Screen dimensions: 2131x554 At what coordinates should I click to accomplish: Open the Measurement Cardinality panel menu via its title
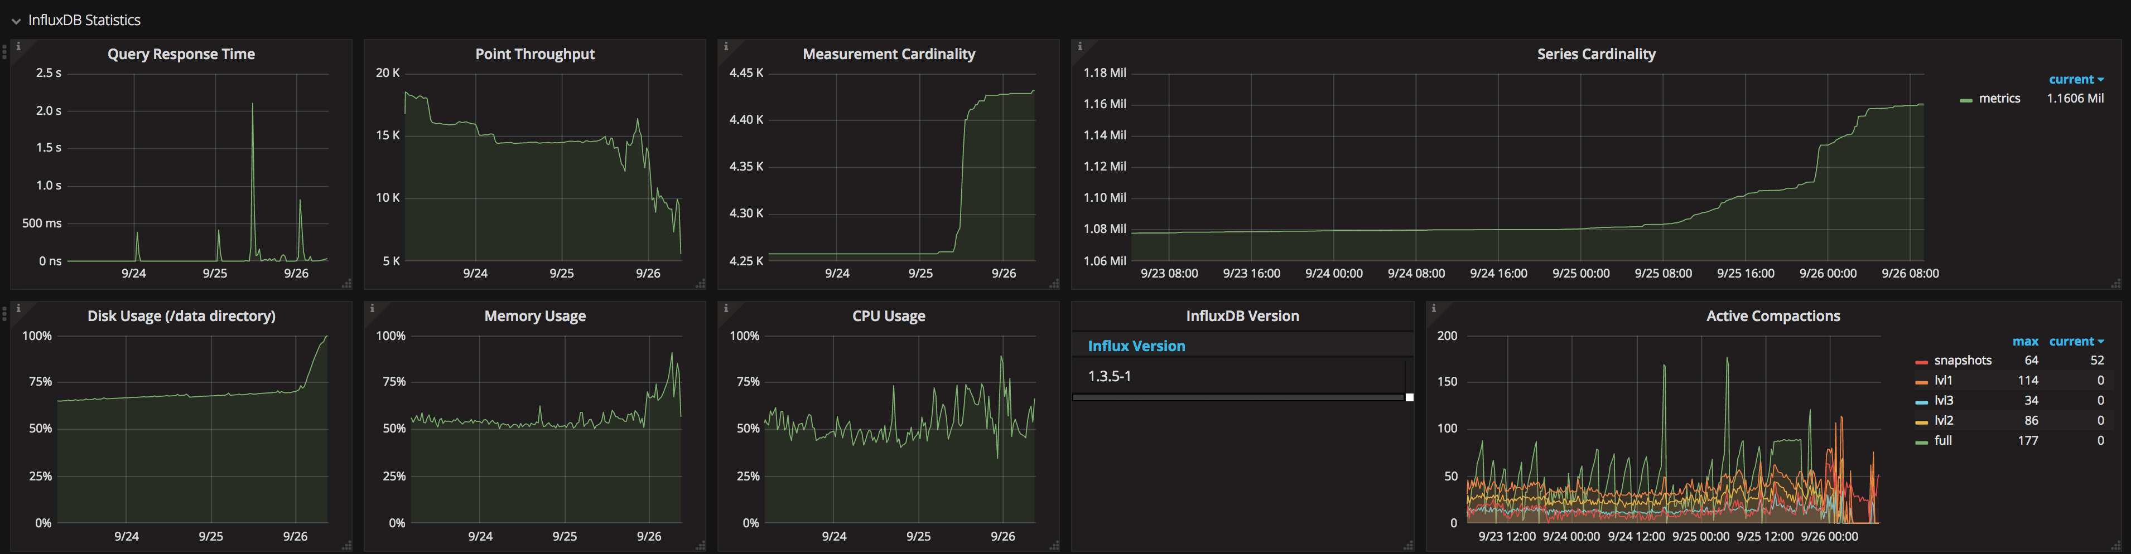[x=889, y=53]
